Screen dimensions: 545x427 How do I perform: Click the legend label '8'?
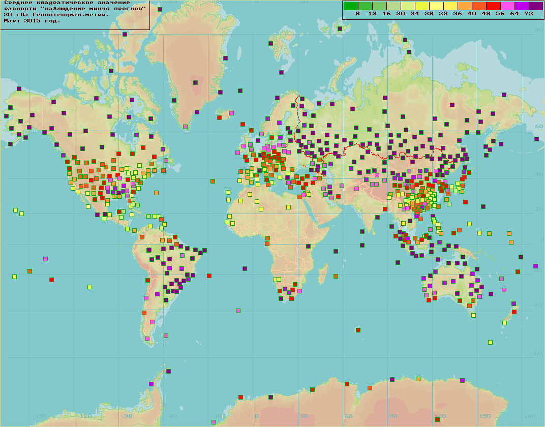coord(358,14)
